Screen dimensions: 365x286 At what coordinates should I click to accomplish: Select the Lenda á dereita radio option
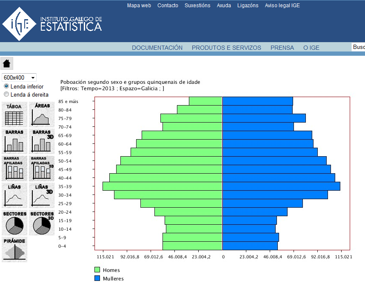[x=6, y=94]
